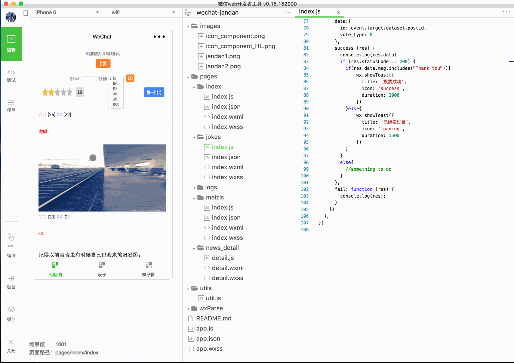Toggle the file tree panel icon

point(188,13)
